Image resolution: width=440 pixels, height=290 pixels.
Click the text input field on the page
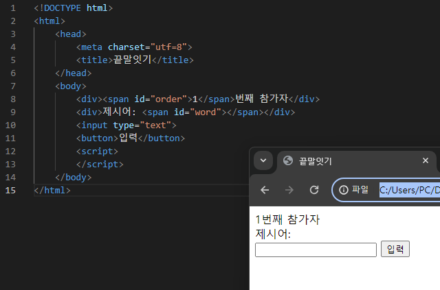[x=316, y=250]
